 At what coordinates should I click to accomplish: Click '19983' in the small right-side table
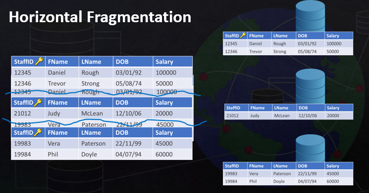click(x=231, y=174)
